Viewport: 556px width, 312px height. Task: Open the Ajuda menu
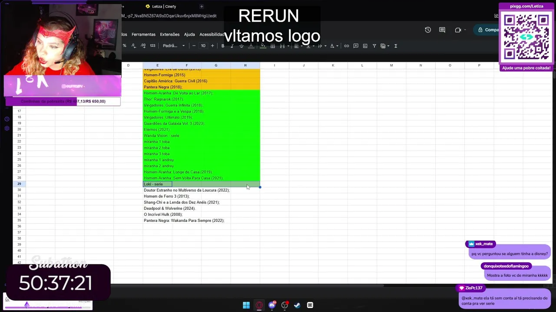(x=189, y=35)
